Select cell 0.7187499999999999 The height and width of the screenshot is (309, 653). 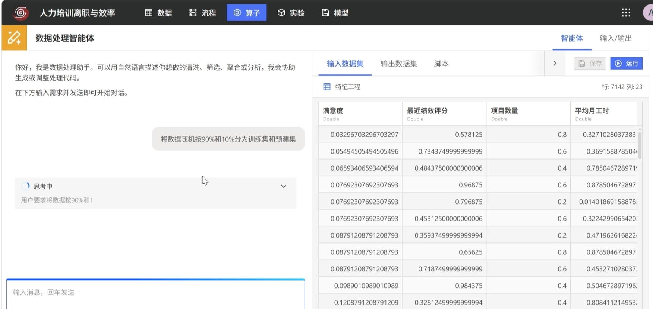tap(444, 269)
